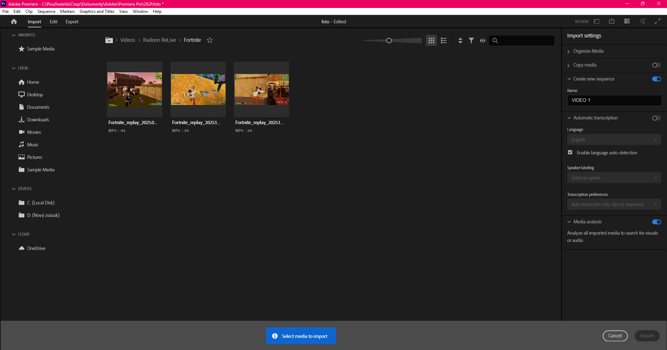Open the file type filter
Screen dimensions: 667x350
click(471, 41)
